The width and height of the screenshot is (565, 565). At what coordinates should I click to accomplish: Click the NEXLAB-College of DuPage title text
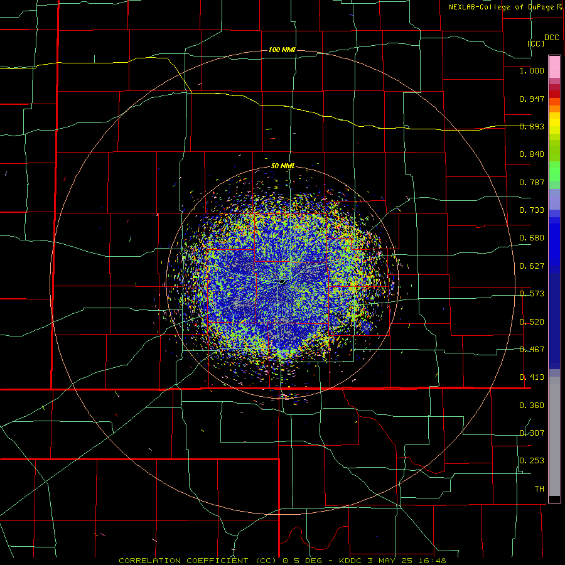(501, 7)
